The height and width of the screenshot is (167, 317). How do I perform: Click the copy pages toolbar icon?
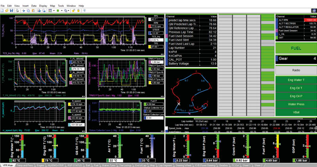click(28, 11)
